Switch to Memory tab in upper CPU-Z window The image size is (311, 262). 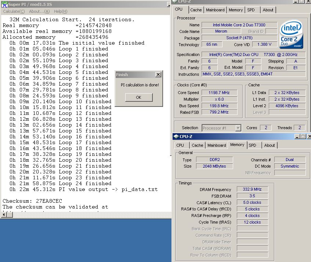[236, 10]
